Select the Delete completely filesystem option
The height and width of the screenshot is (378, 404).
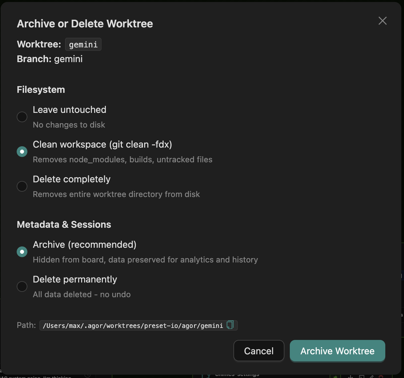pyautogui.click(x=22, y=186)
